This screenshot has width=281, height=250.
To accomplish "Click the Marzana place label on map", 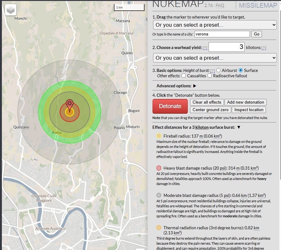I will [x=123, y=21].
